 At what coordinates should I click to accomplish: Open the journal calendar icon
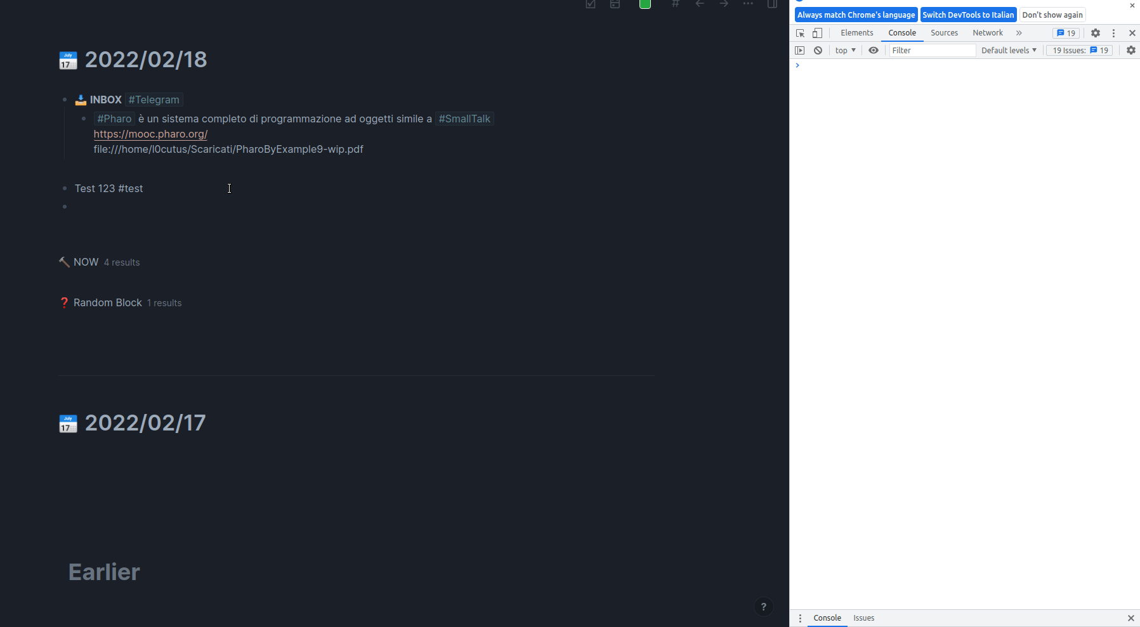68,60
